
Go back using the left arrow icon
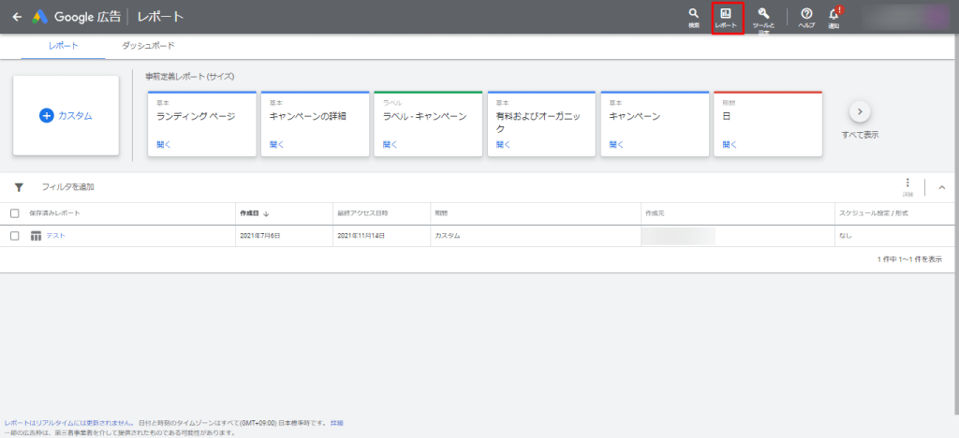click(x=17, y=17)
